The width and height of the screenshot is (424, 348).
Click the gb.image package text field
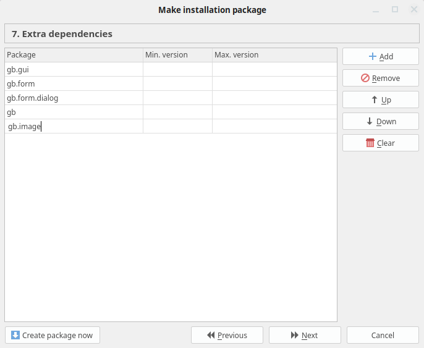point(74,126)
